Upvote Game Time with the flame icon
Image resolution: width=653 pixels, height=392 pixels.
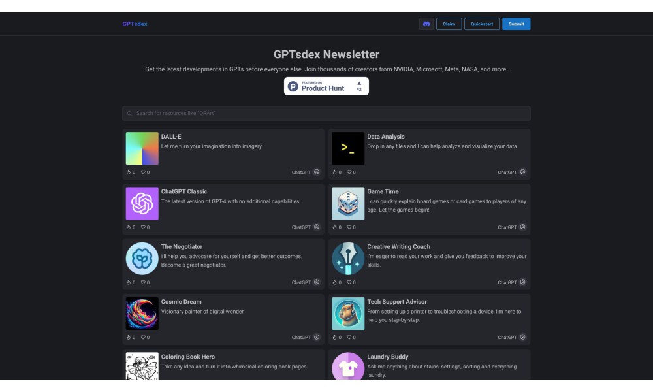click(334, 227)
